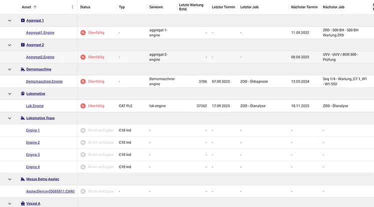Open the AxotecDevice-05085811.CAN1 link
This screenshot has width=374, height=207.
pyautogui.click(x=50, y=191)
